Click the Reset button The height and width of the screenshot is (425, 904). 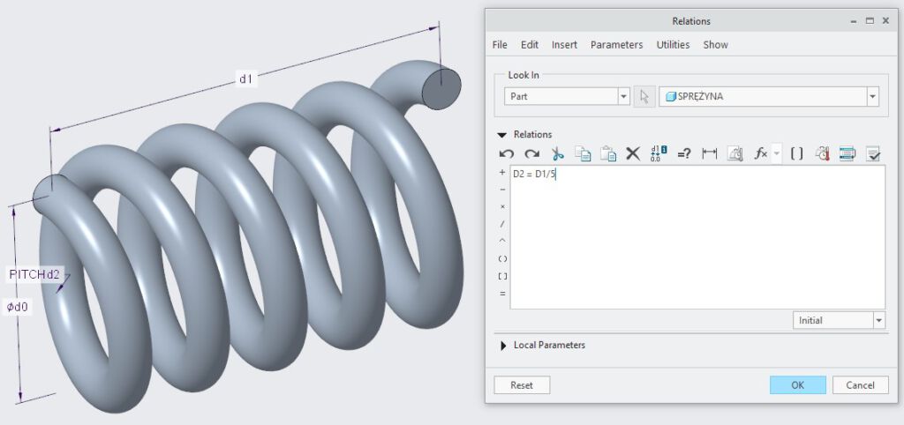pyautogui.click(x=522, y=385)
